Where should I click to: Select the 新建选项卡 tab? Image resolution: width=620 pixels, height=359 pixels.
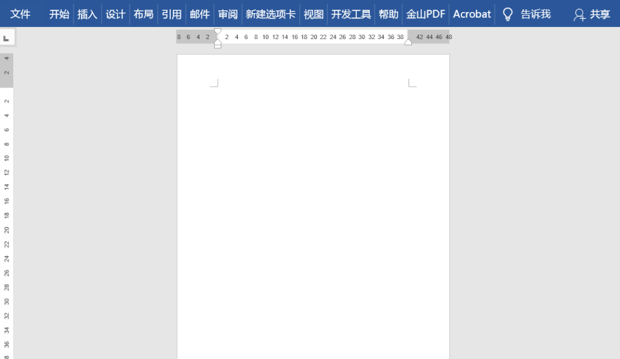point(271,14)
